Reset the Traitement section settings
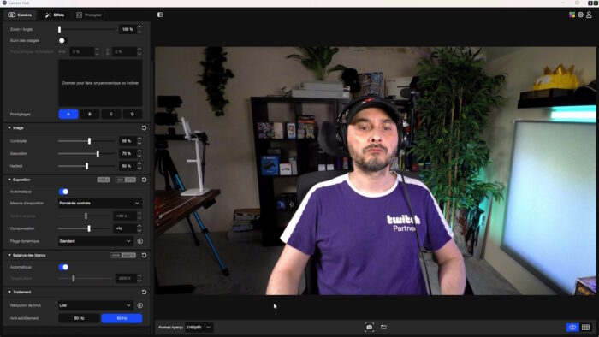 144,292
